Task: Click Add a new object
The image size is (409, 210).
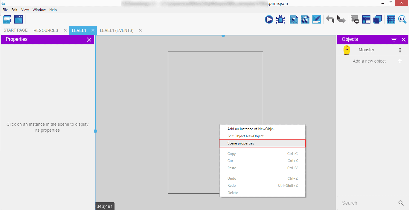Action: point(369,61)
